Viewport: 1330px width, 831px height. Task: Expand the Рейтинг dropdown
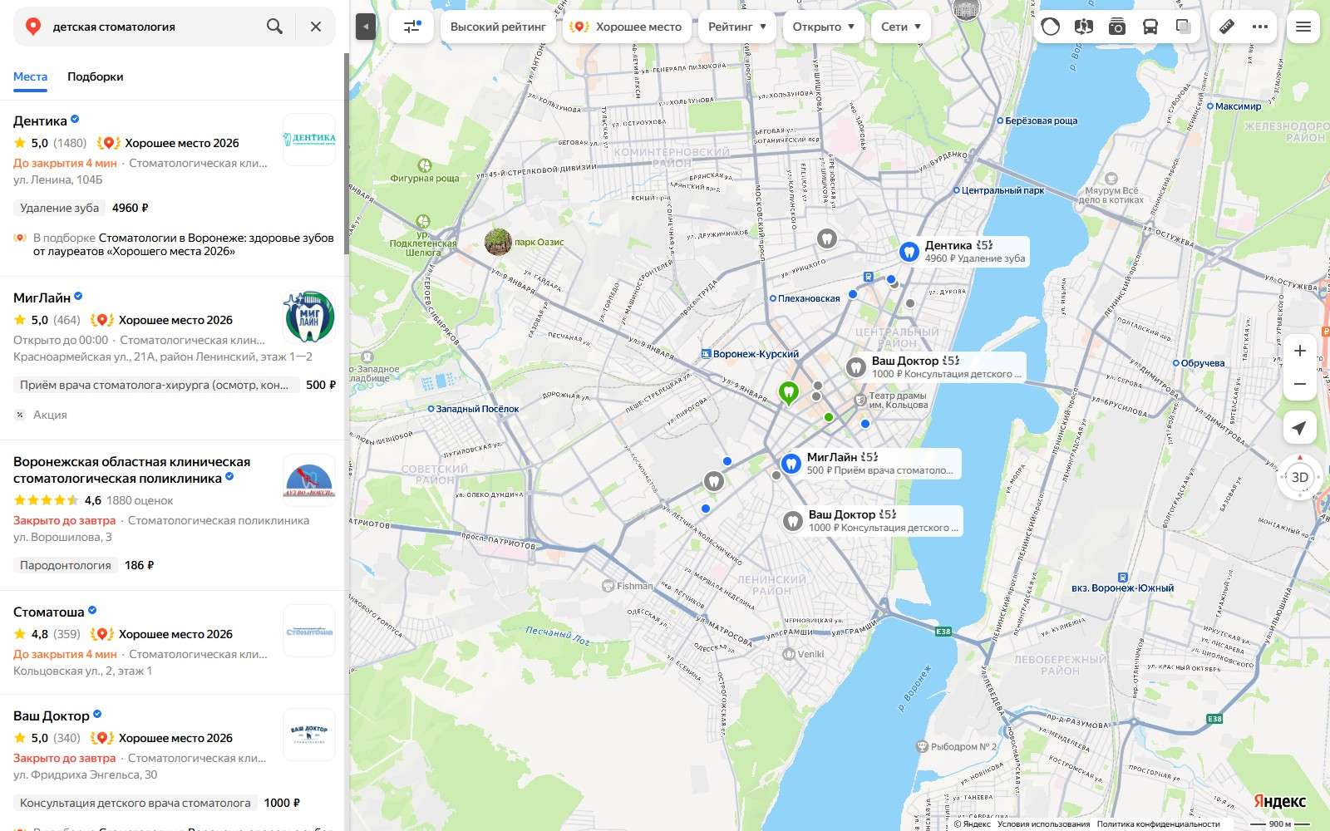coord(737,27)
